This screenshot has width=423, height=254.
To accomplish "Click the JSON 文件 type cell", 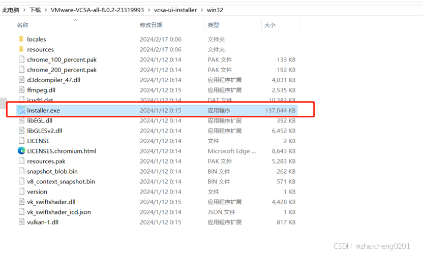I will click(222, 212).
